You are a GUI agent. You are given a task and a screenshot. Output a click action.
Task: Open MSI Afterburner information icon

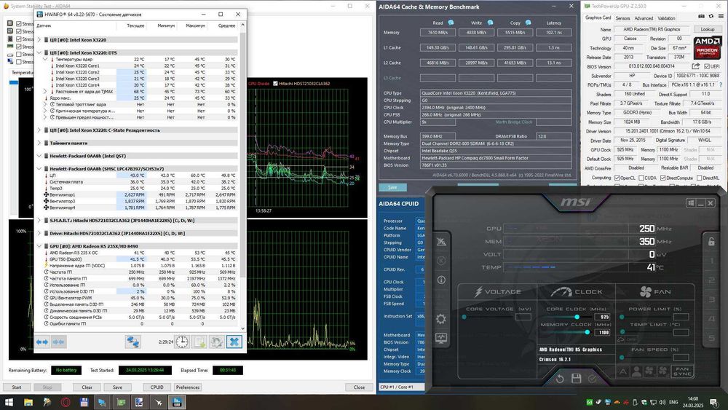[441, 280]
